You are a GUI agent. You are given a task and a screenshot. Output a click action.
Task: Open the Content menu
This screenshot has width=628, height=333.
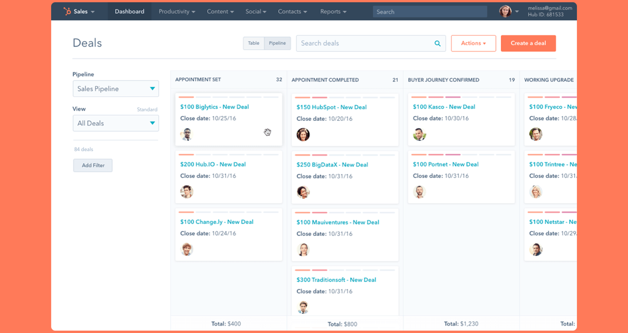(220, 11)
